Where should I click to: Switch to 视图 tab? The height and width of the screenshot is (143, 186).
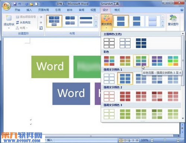pos(93,10)
